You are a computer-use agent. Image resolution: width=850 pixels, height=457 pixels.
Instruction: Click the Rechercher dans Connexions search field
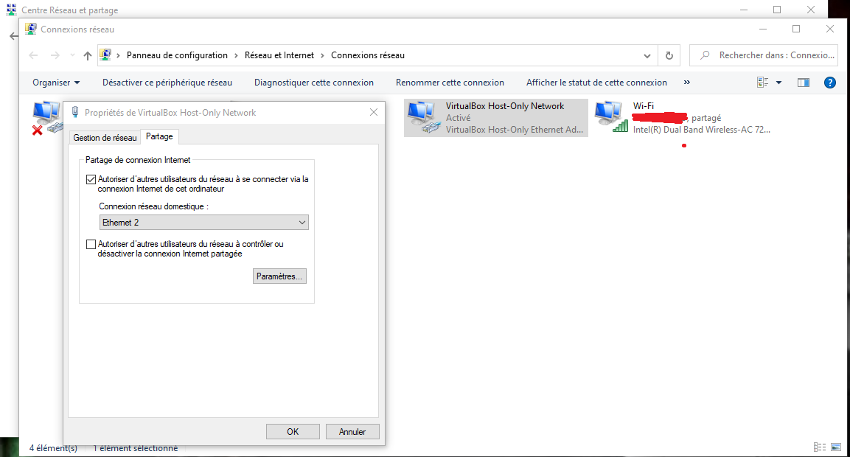click(x=763, y=55)
